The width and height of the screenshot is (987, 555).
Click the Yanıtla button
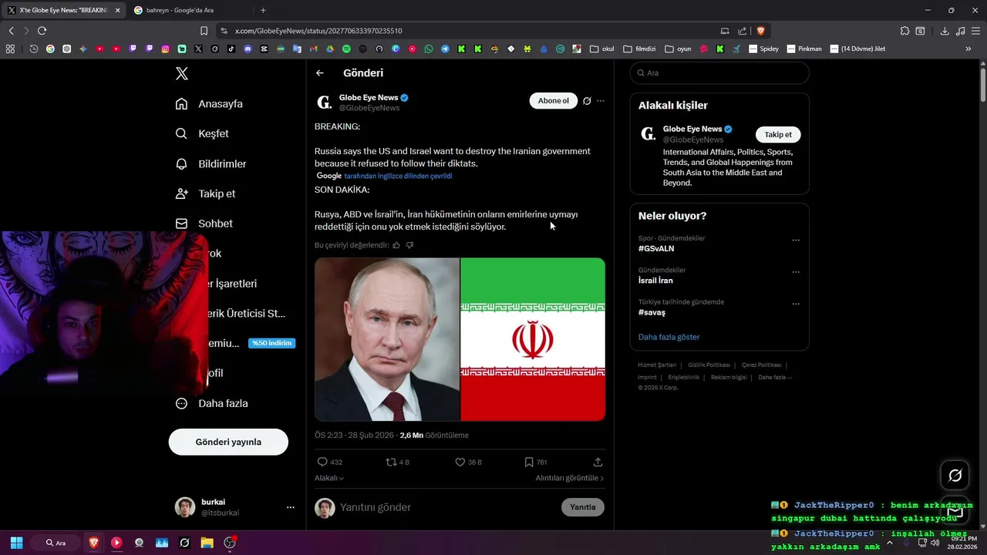point(583,507)
